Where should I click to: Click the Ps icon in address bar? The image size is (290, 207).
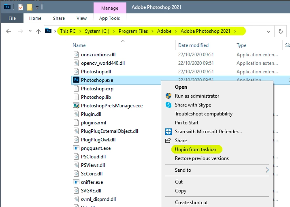48,30
